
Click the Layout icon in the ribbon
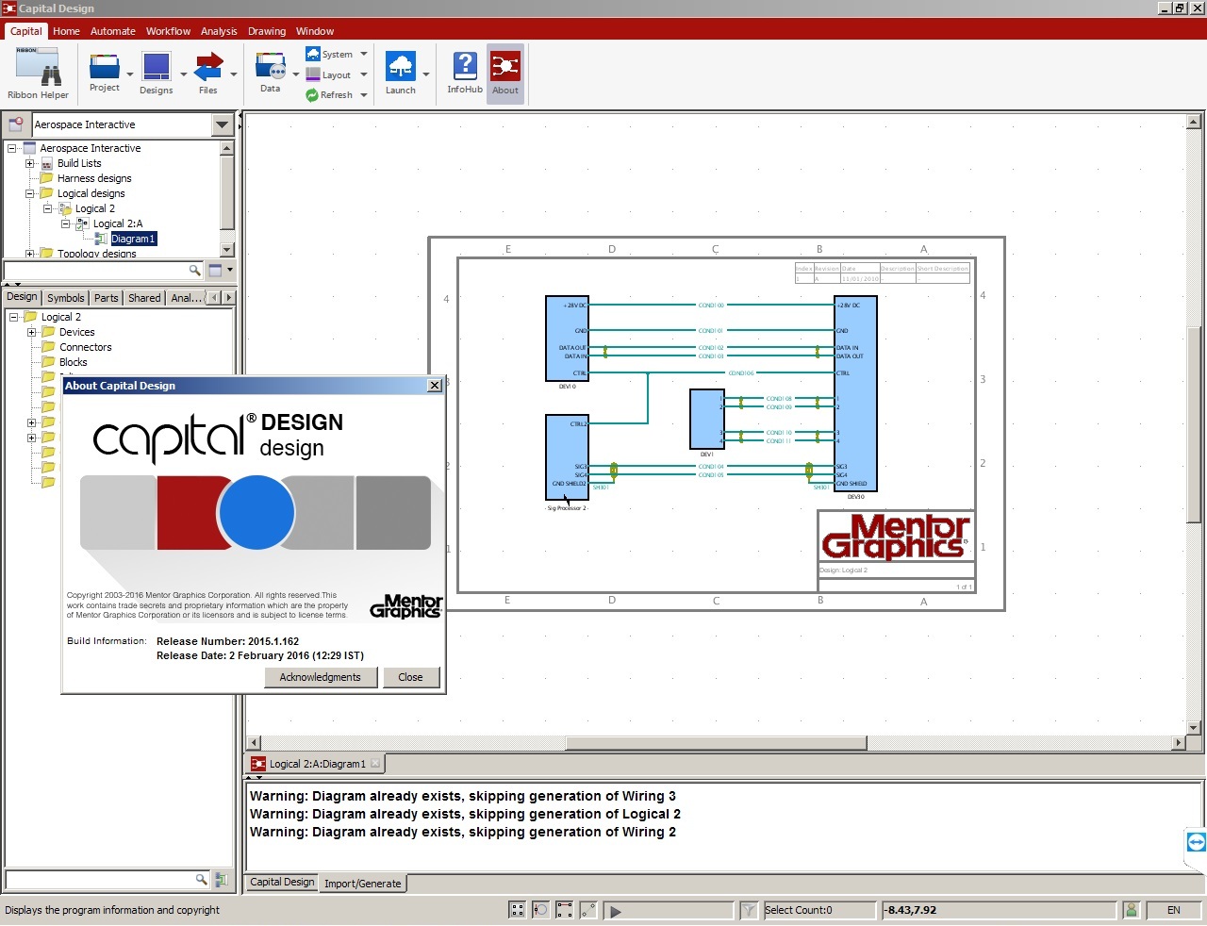313,74
